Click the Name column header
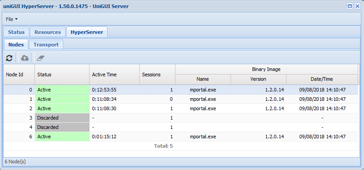This screenshot has width=364, height=170. (203, 79)
